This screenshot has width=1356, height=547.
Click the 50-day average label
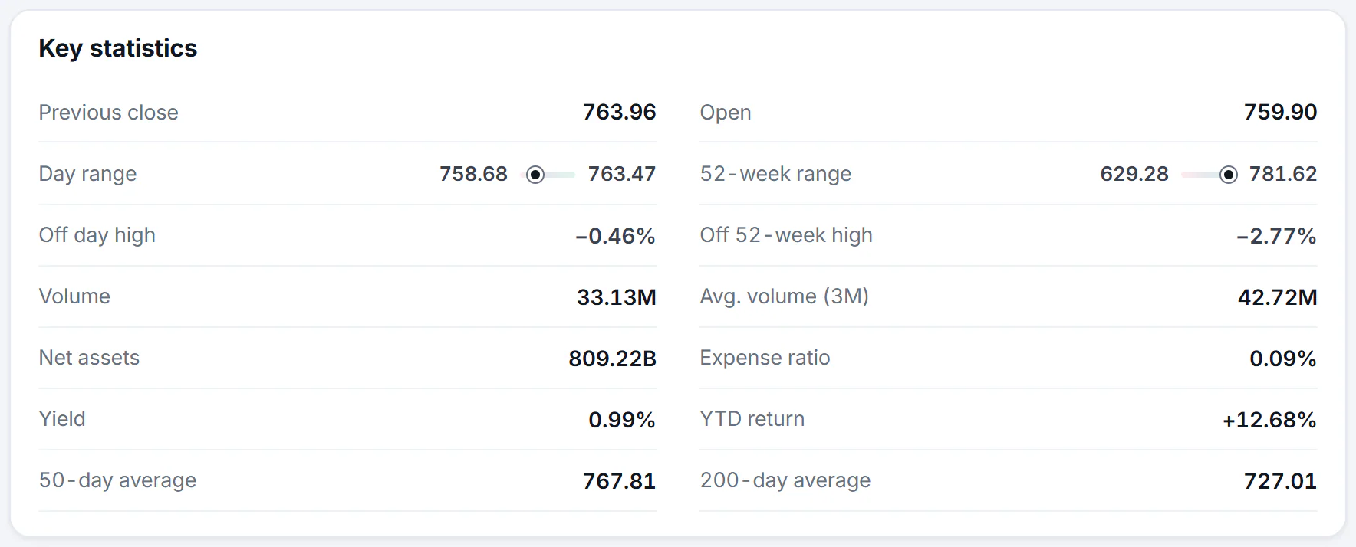(x=118, y=480)
